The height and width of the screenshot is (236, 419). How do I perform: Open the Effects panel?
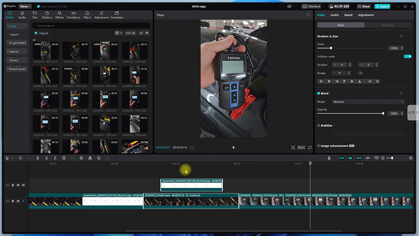pos(59,15)
